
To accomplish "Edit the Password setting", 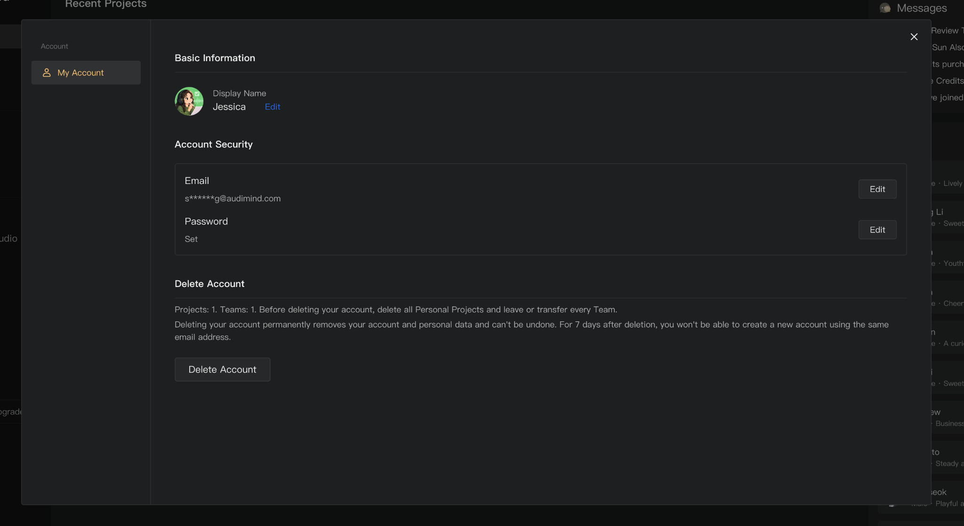I will 877,230.
